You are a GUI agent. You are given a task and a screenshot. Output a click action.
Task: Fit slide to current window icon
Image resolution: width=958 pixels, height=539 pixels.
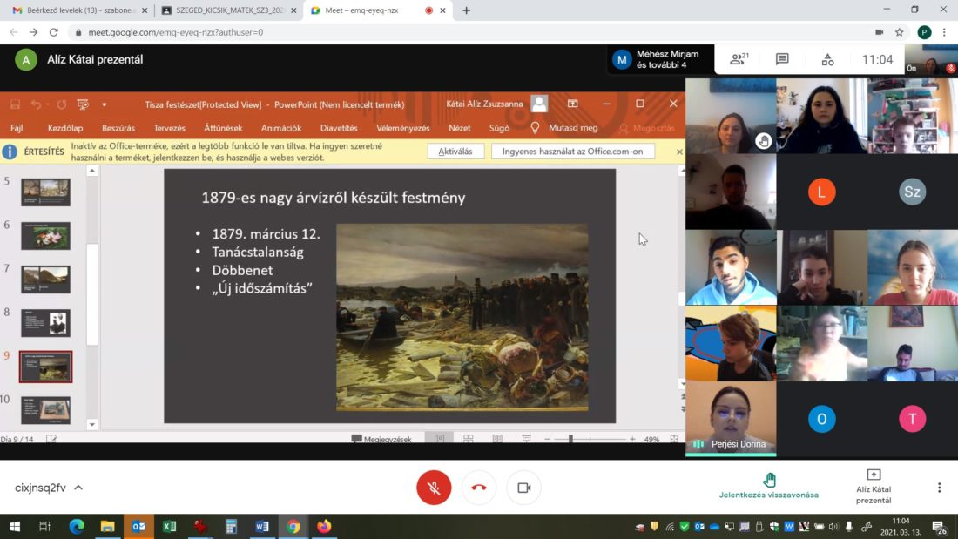pyautogui.click(x=674, y=439)
